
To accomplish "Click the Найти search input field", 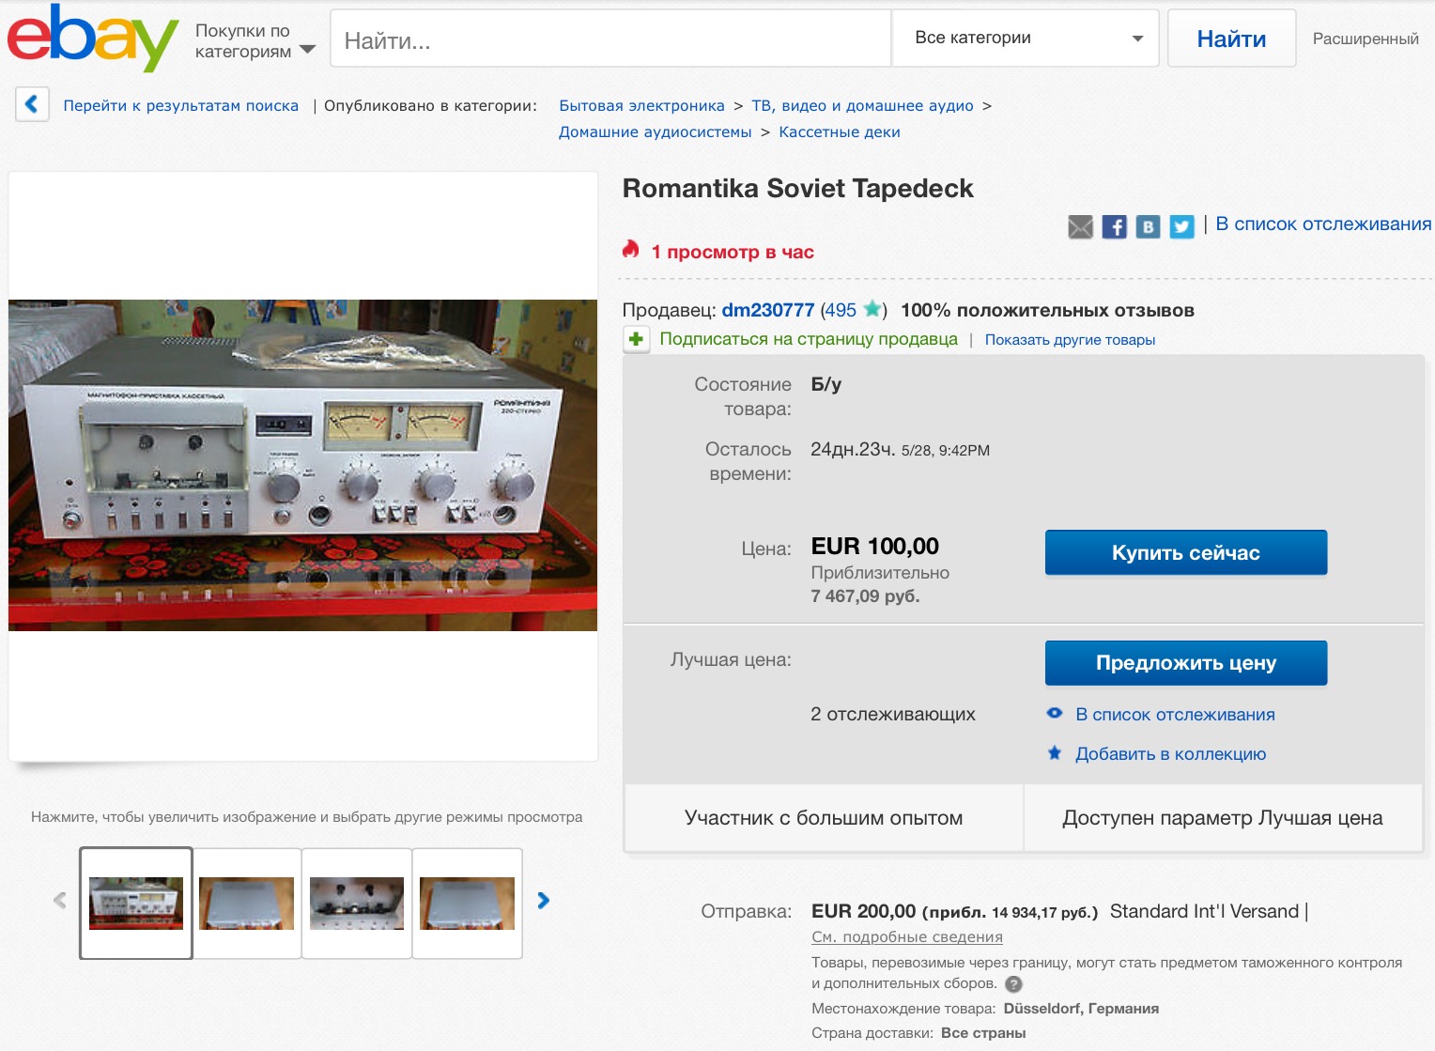I will click(610, 39).
